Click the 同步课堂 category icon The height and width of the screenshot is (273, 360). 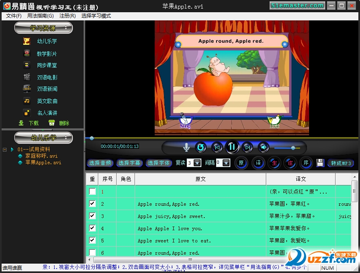pyautogui.click(x=27, y=65)
